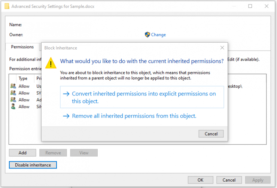Choose Remove all inherited permissions from this object
The image size is (277, 188).
point(134,116)
